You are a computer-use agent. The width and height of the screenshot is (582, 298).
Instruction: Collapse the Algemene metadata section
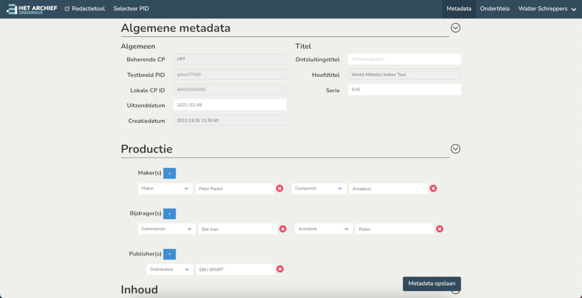coord(455,28)
